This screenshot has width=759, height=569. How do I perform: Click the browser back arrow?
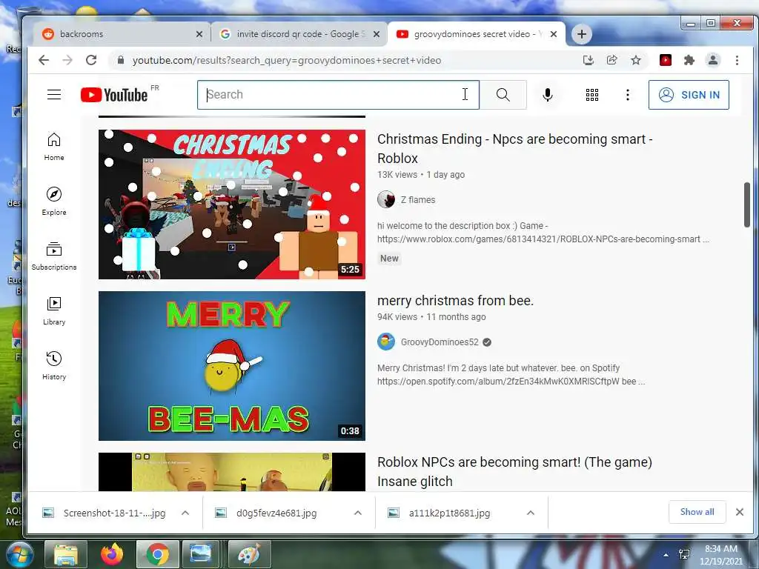coord(44,60)
